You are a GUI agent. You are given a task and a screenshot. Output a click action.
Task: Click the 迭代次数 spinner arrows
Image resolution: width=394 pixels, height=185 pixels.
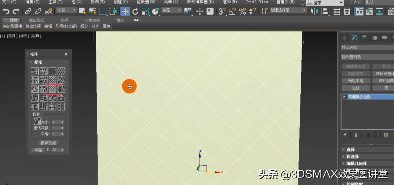click(x=62, y=128)
